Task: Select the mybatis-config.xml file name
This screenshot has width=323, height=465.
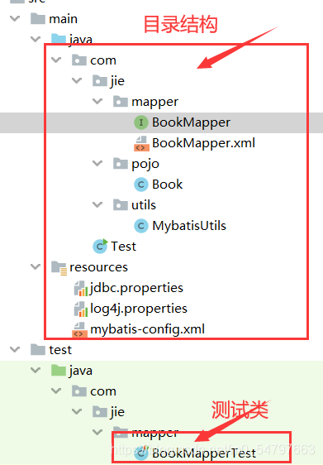Action: tap(147, 329)
